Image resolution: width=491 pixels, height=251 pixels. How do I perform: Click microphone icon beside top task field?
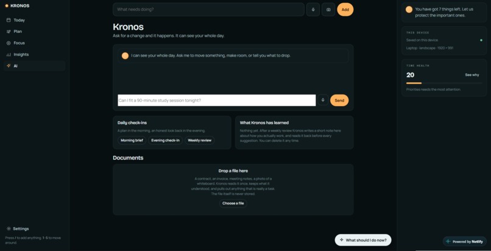coord(313,9)
